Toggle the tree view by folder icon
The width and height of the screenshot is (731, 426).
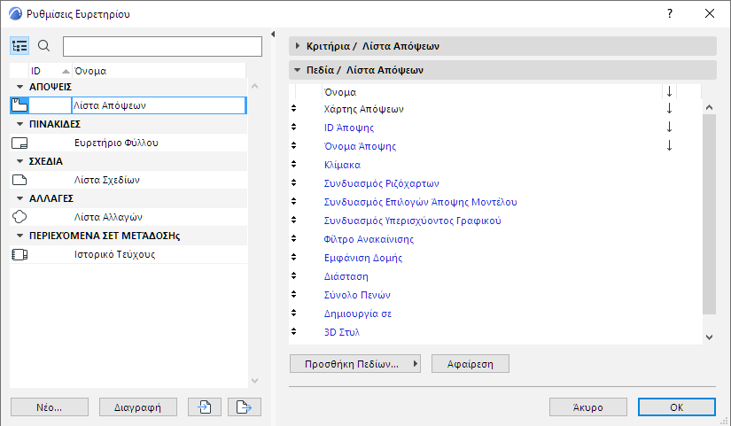19,46
